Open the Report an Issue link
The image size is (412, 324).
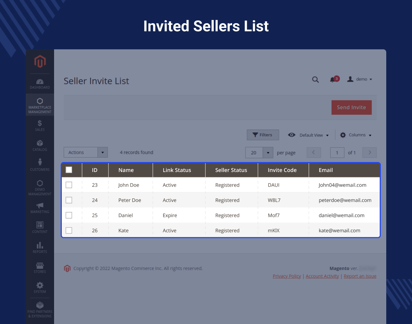[x=360, y=276]
